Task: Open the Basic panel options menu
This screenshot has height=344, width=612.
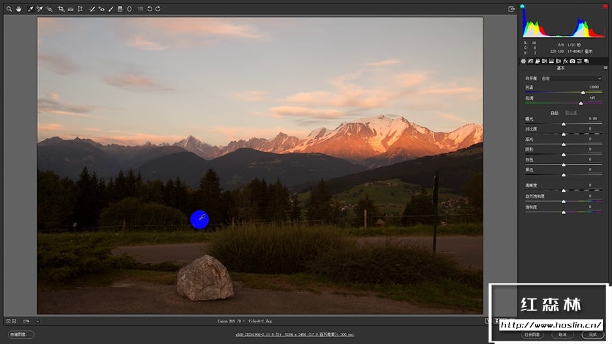Action: point(605,68)
